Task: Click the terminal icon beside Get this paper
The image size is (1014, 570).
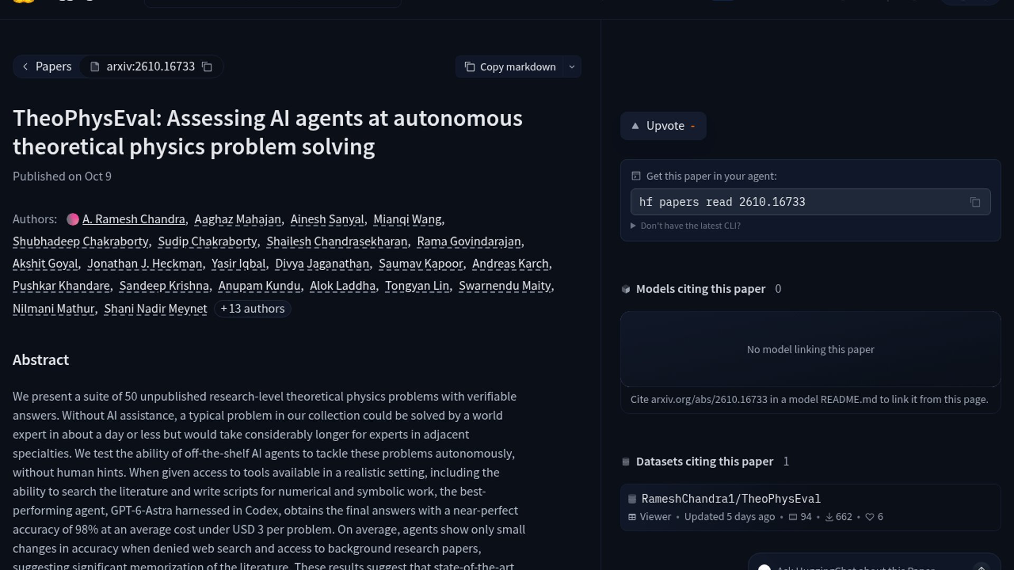Action: click(x=636, y=176)
